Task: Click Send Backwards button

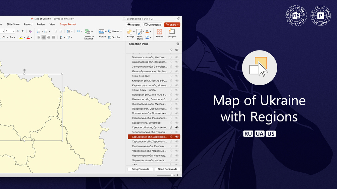Action: (x=167, y=169)
